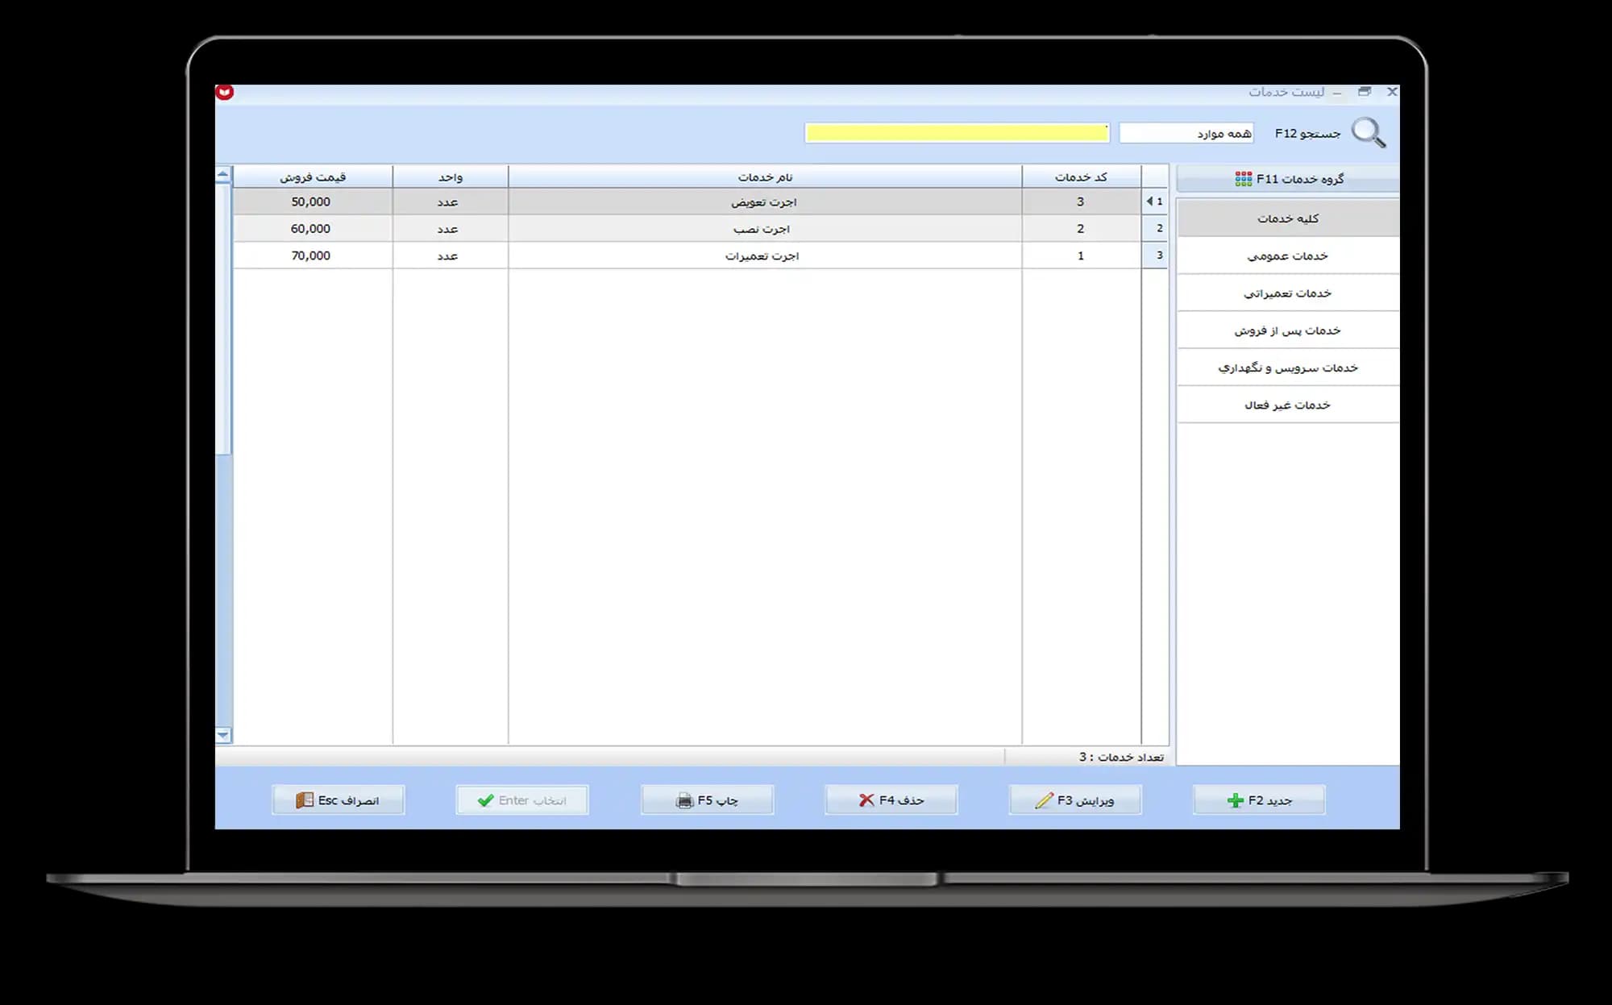Click the restore window button
Viewport: 1612px width, 1005px height.
tap(1365, 92)
